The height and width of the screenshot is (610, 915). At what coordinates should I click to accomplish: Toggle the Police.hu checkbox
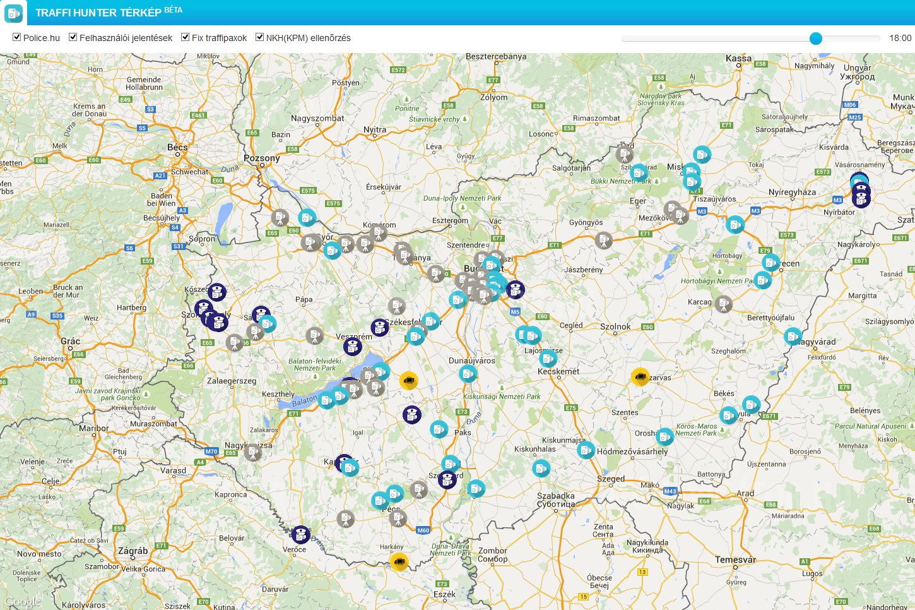coord(17,37)
